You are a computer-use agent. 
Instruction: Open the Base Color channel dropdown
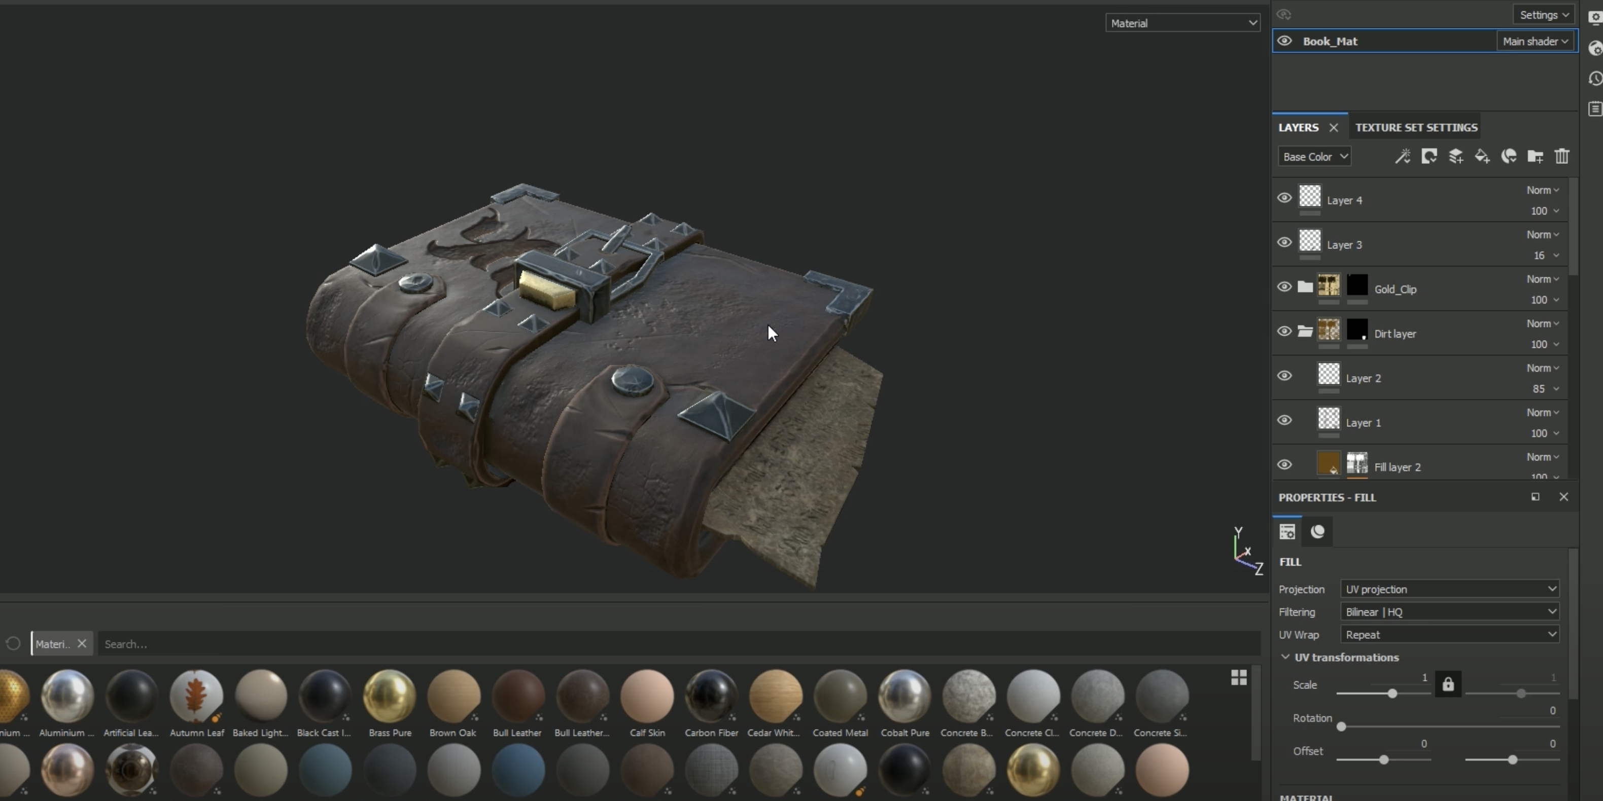click(1314, 157)
